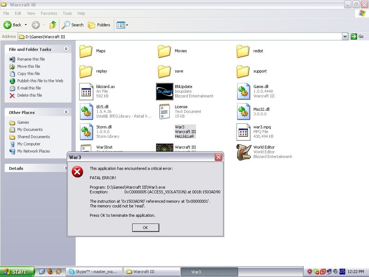Toggle the Folders pane button
Image resolution: width=369 pixels, height=277 pixels.
click(x=99, y=25)
